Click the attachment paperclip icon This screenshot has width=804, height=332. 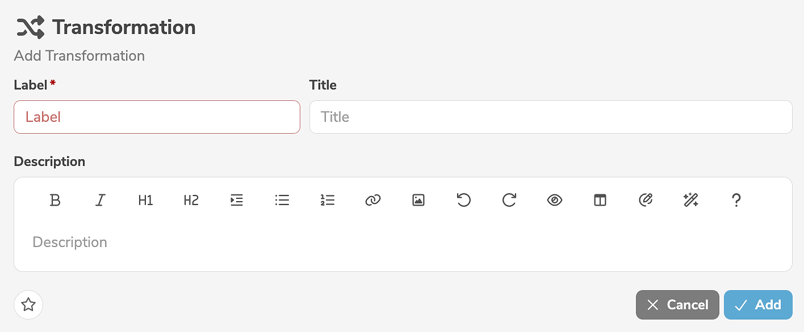coord(646,200)
